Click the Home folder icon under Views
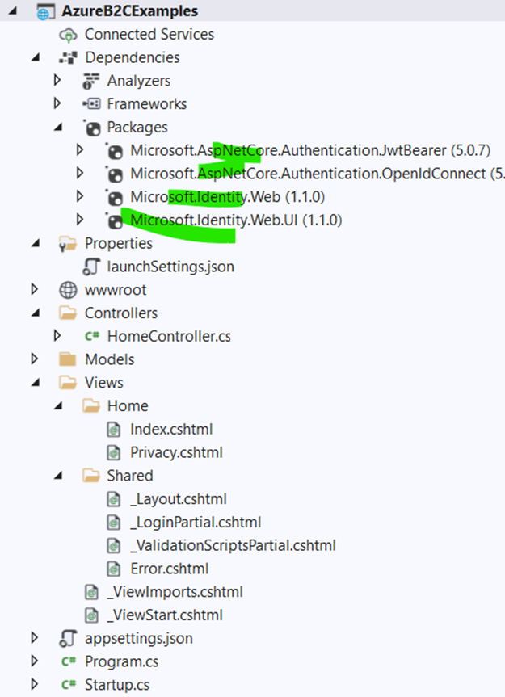Screen dimensions: 505x697 point(91,405)
